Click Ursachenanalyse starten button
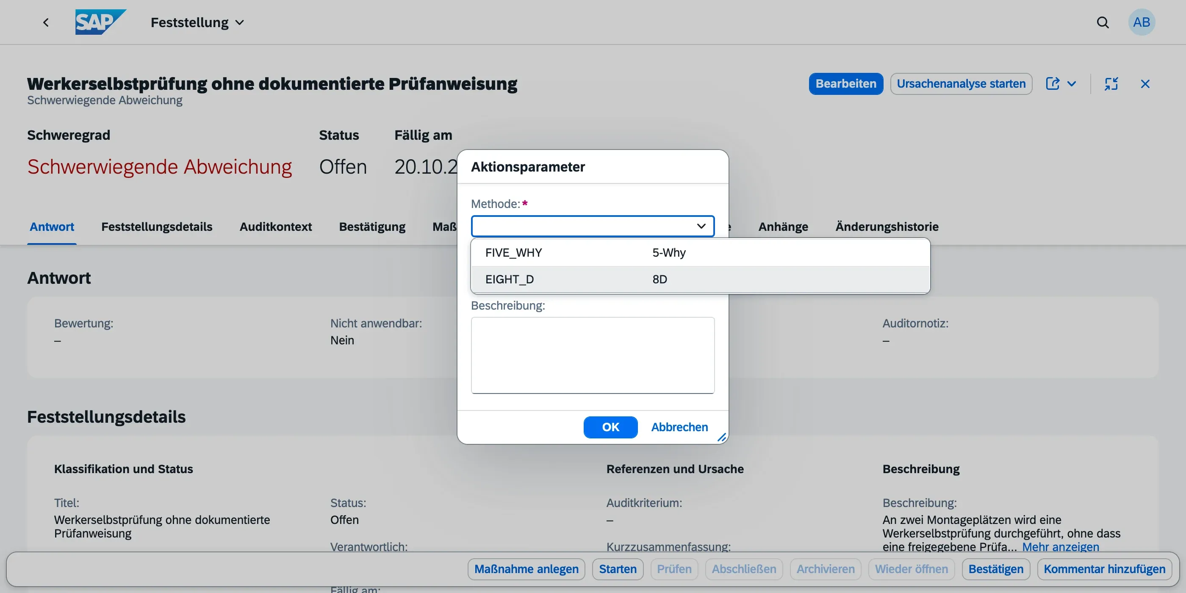Viewport: 1186px width, 593px height. point(961,84)
